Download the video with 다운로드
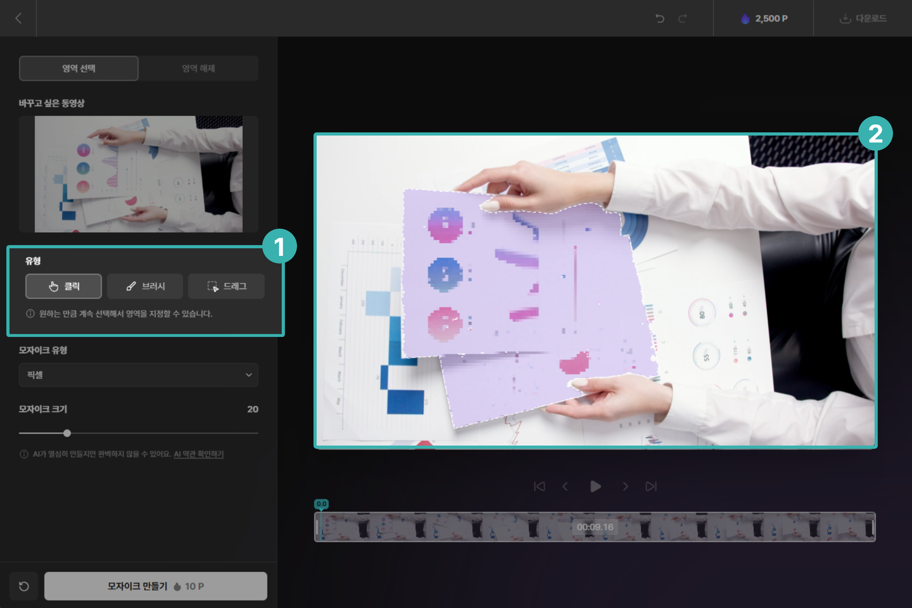The width and height of the screenshot is (912, 608). (863, 18)
